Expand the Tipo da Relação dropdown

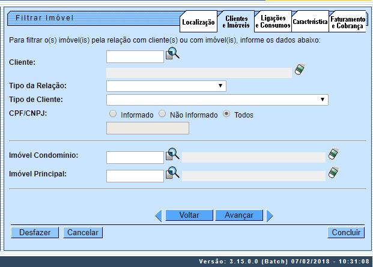pyautogui.click(x=166, y=86)
